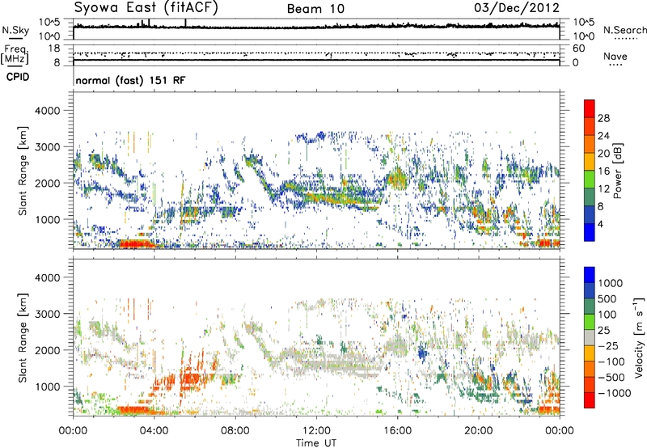This screenshot has height=448, width=647.
Task: Pick the red top segment of Power colorbar
Action: (x=590, y=109)
